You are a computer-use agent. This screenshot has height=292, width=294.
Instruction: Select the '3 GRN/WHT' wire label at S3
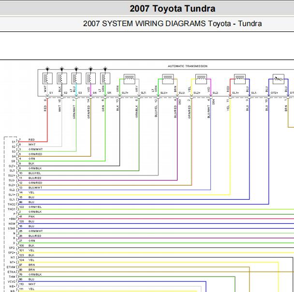click(31, 149)
